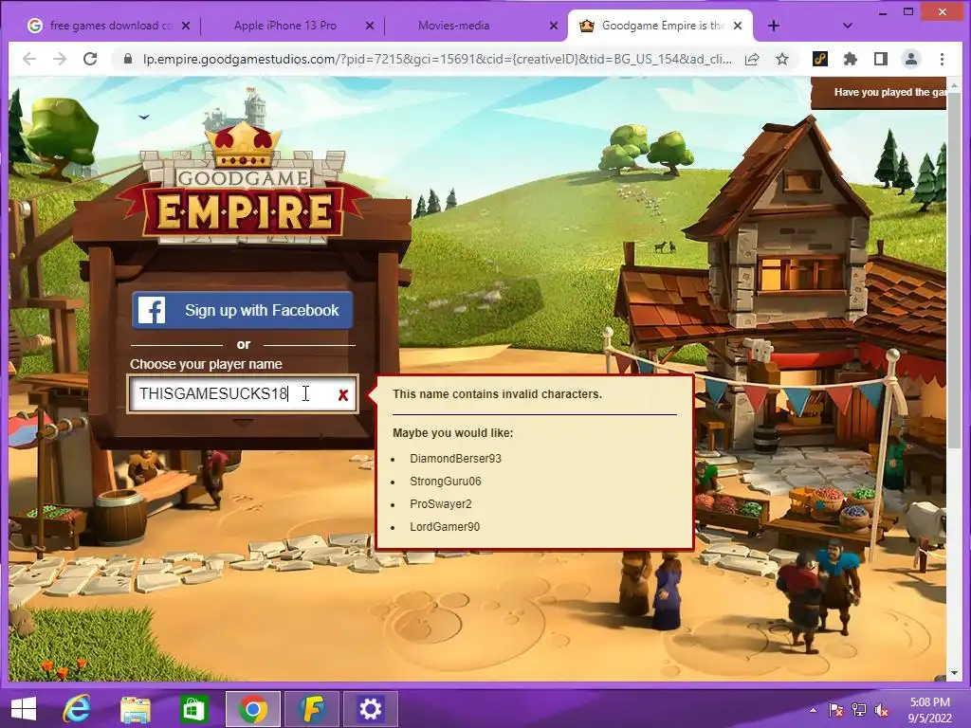Screen dimensions: 971x728
Task: Reload the current page
Action: click(x=90, y=59)
